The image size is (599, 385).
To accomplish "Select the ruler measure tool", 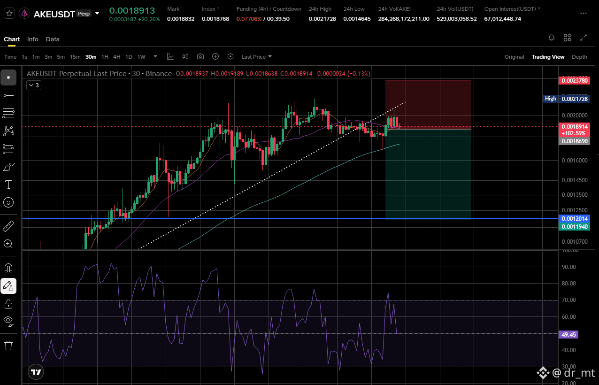I will [x=8, y=226].
